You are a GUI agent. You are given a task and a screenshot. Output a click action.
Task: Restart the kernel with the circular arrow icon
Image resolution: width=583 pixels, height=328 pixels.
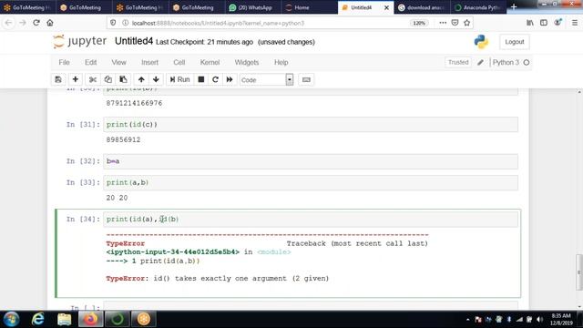click(215, 79)
